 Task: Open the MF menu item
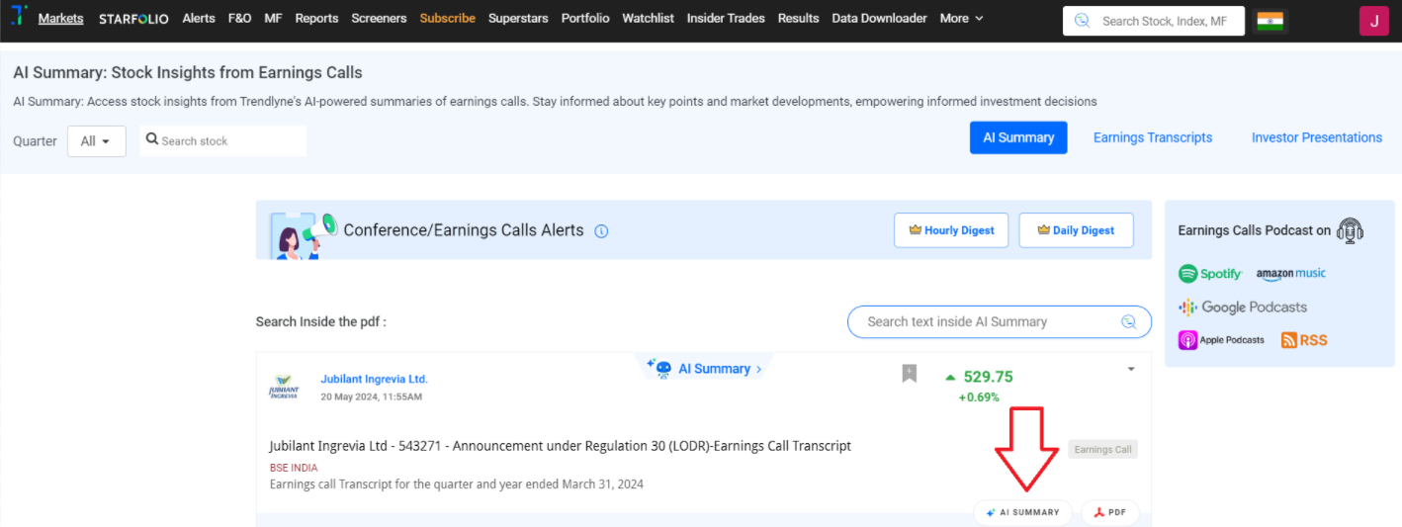click(x=273, y=18)
